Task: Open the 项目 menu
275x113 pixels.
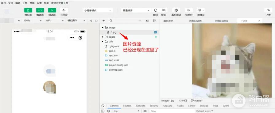Action: click(x=3, y=3)
